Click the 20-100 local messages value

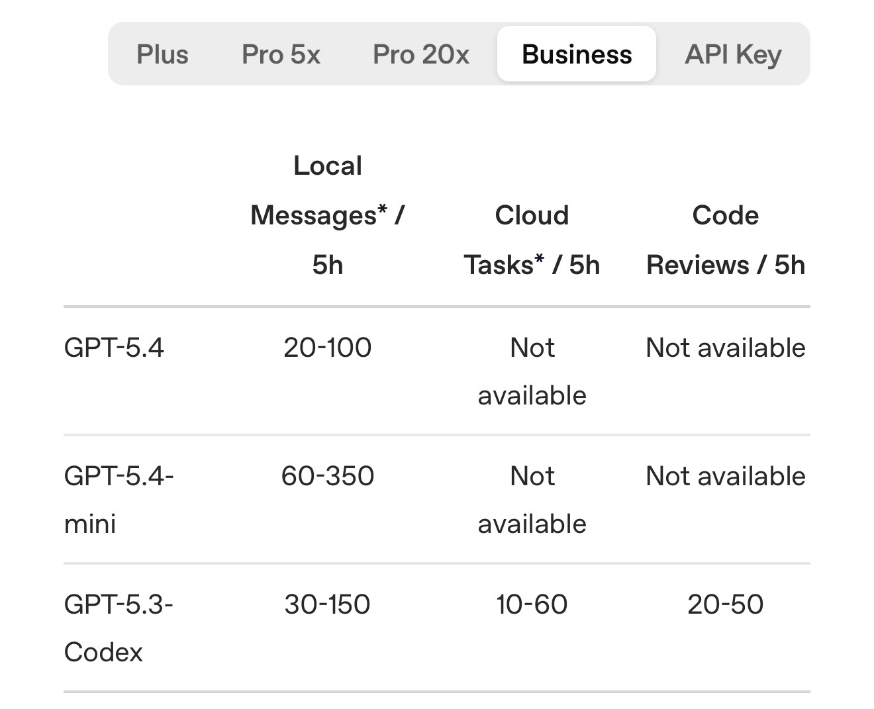[328, 348]
